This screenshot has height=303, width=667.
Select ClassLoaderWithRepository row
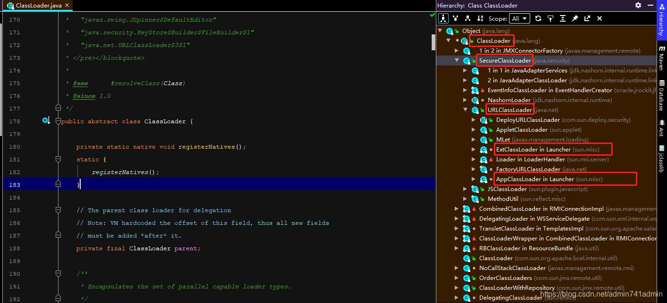click(547, 287)
